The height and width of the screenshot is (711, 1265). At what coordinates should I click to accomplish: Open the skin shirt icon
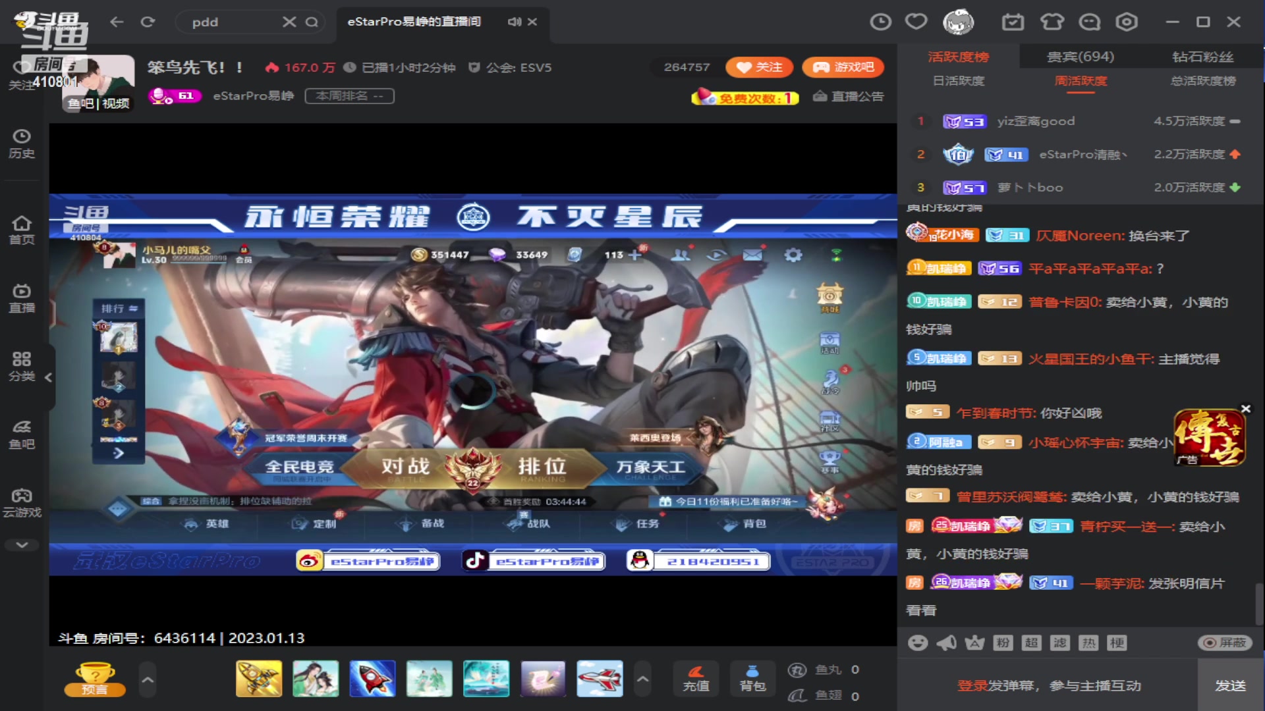click(1052, 22)
